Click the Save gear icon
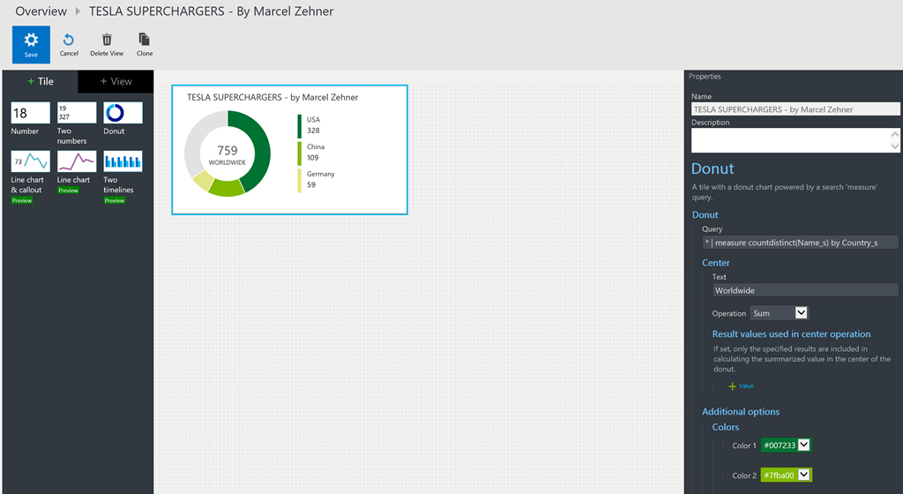This screenshot has width=903, height=494. [31, 40]
